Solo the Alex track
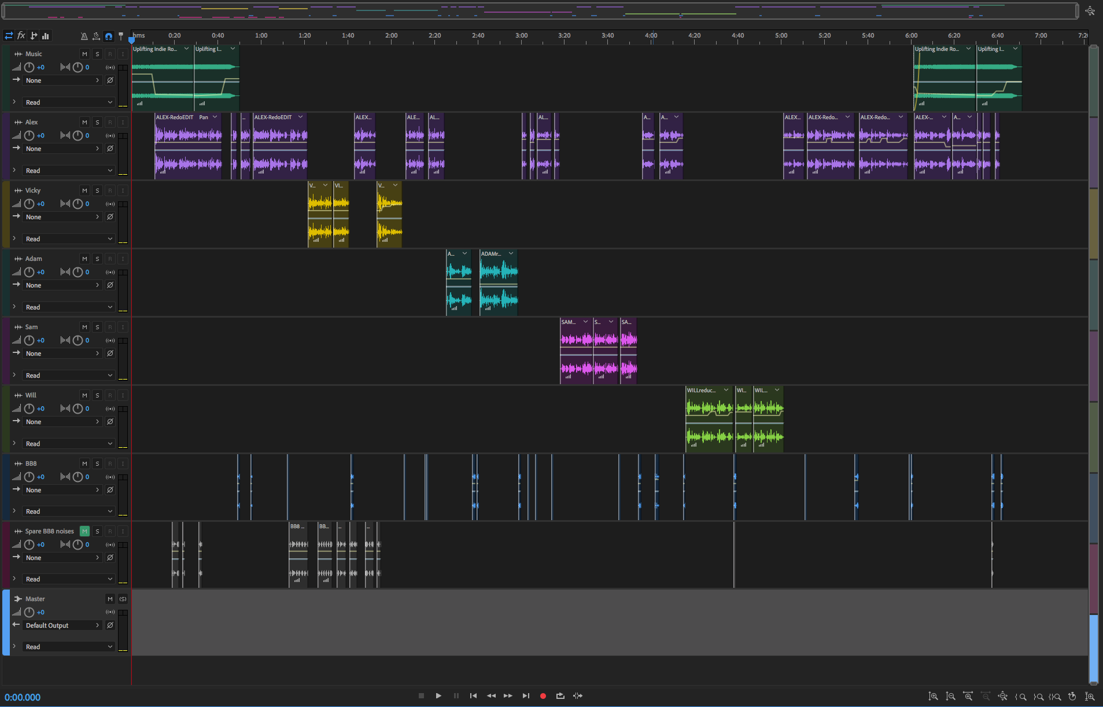The width and height of the screenshot is (1103, 707). coord(97,122)
